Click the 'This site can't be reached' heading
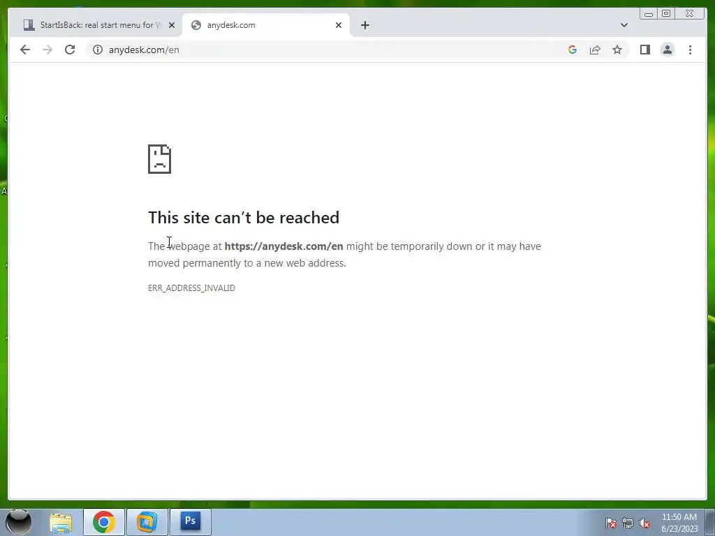 tap(244, 218)
